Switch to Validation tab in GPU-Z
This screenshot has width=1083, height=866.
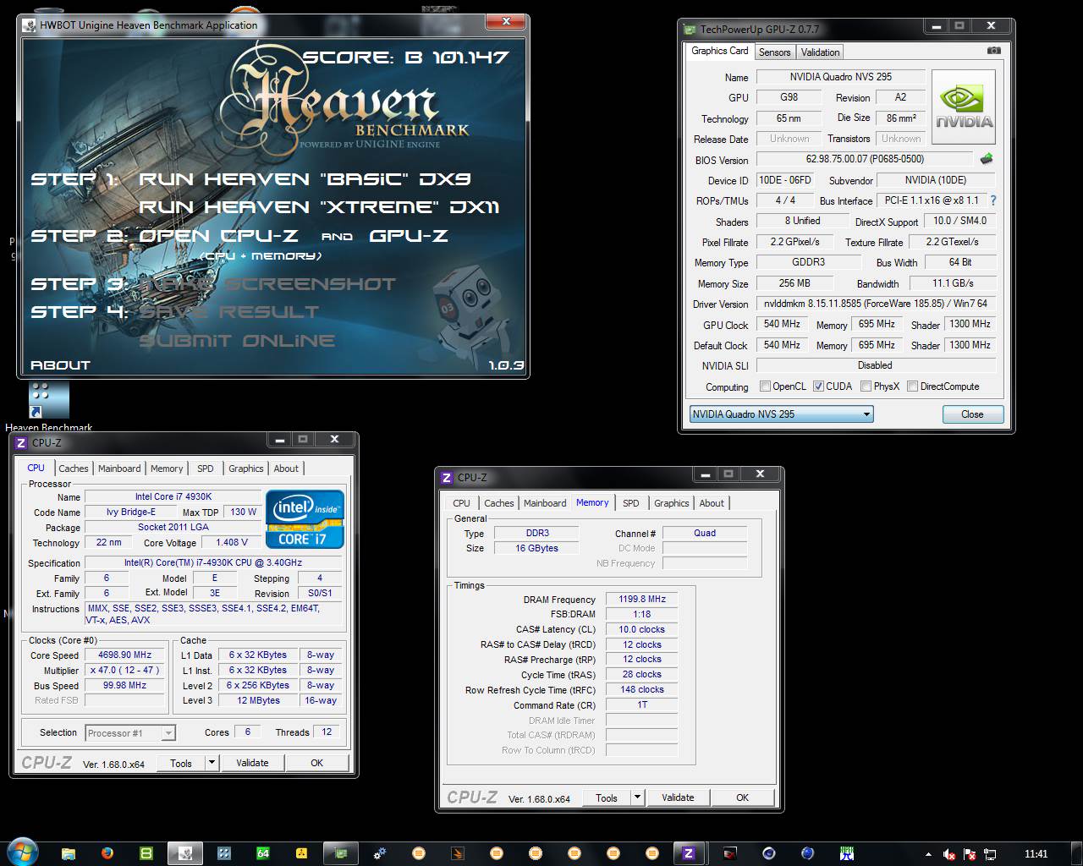coord(820,52)
